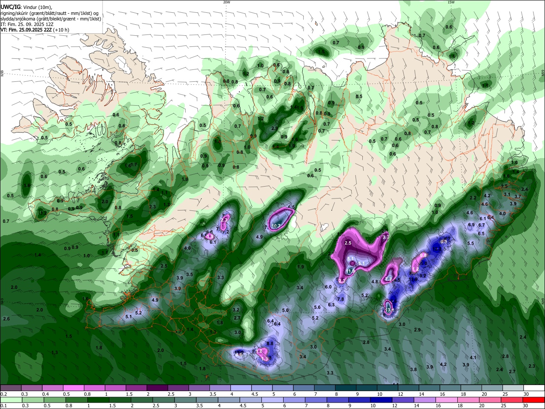545x409 pixels.
Task: Click the 8.8 value on map
Action: (270, 343)
